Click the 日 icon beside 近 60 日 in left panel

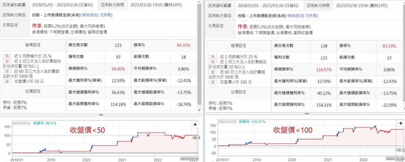(6, 71)
